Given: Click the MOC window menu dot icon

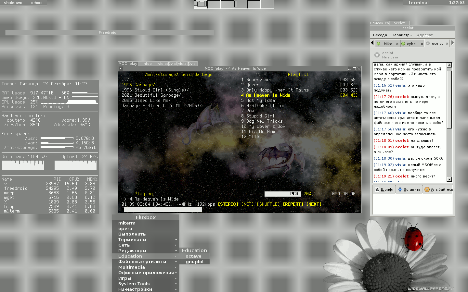Looking at the screenshot, I should tap(121, 69).
